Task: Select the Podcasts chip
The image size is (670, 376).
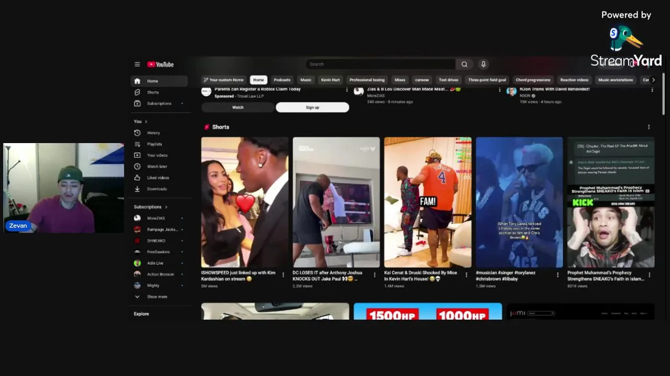Action: coord(282,80)
